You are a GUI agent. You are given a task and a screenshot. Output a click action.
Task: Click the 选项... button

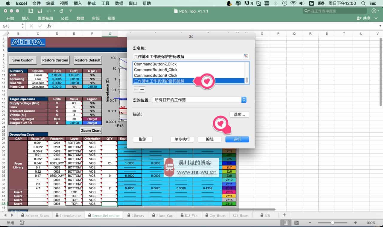[239, 114]
